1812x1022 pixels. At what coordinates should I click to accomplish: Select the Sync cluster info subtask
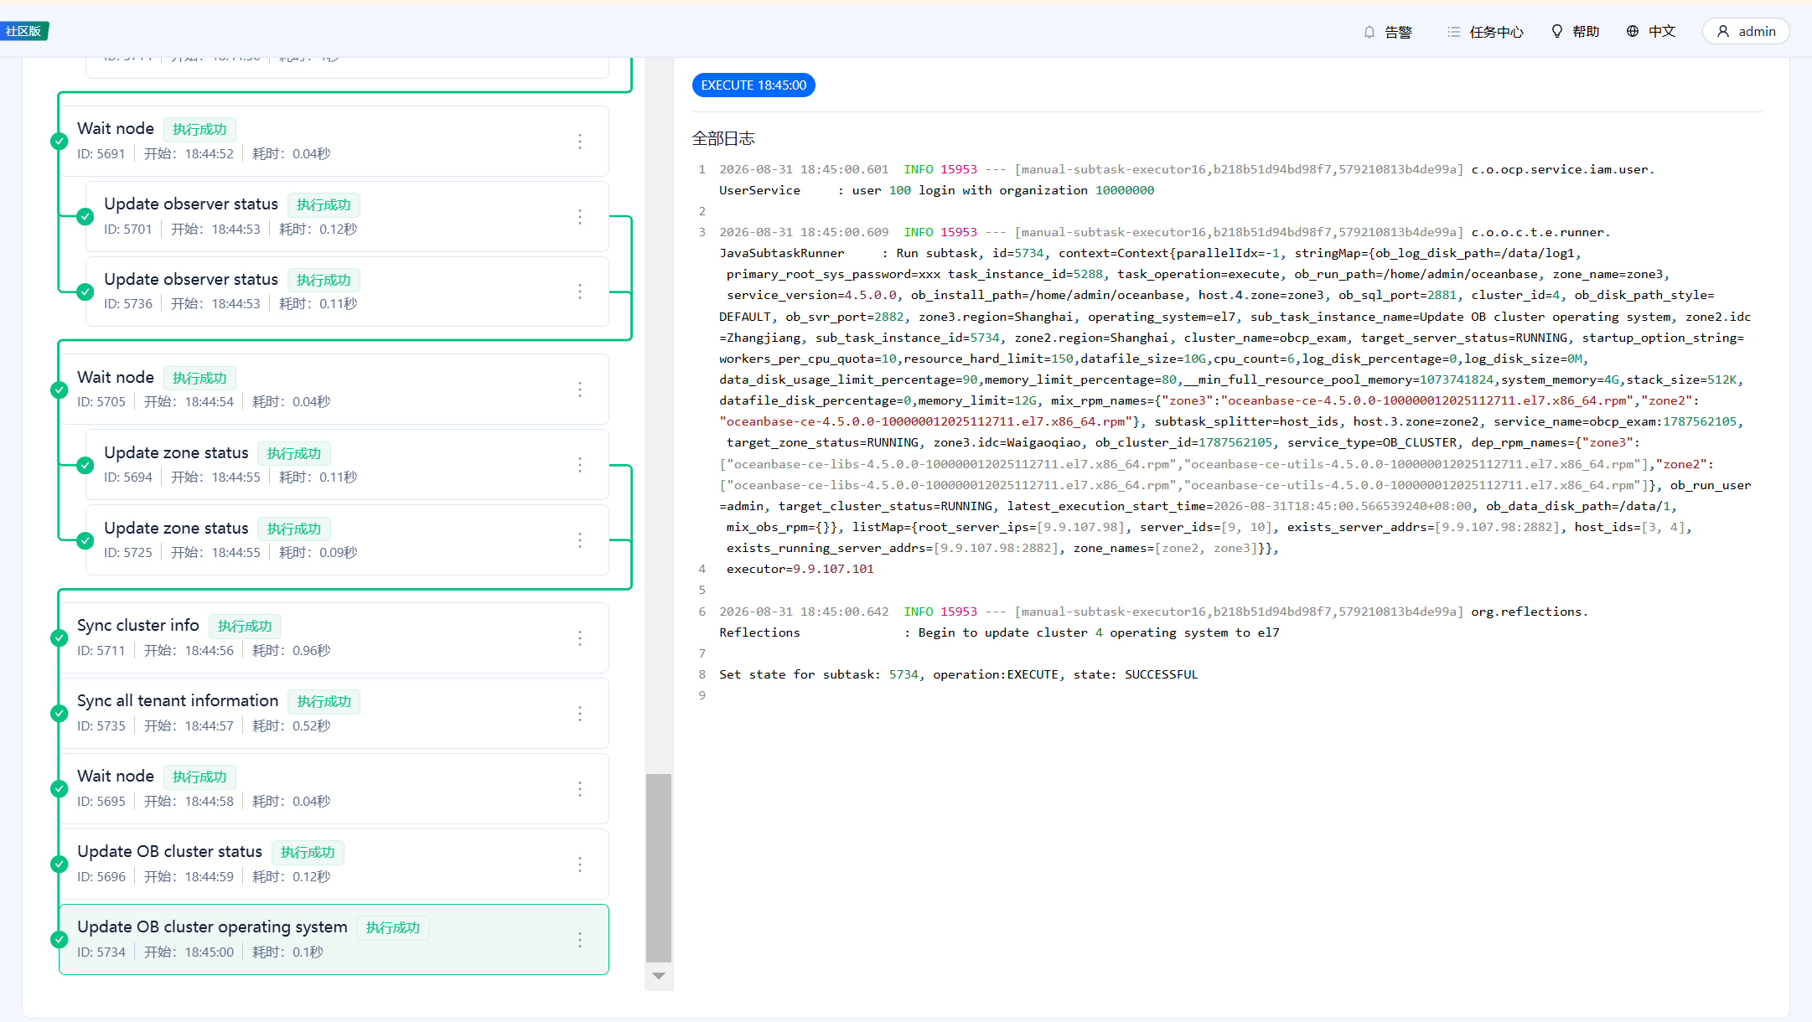[334, 637]
